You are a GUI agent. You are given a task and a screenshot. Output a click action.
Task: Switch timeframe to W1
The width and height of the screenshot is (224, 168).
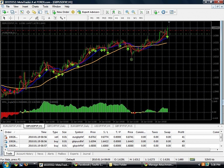(135, 18)
